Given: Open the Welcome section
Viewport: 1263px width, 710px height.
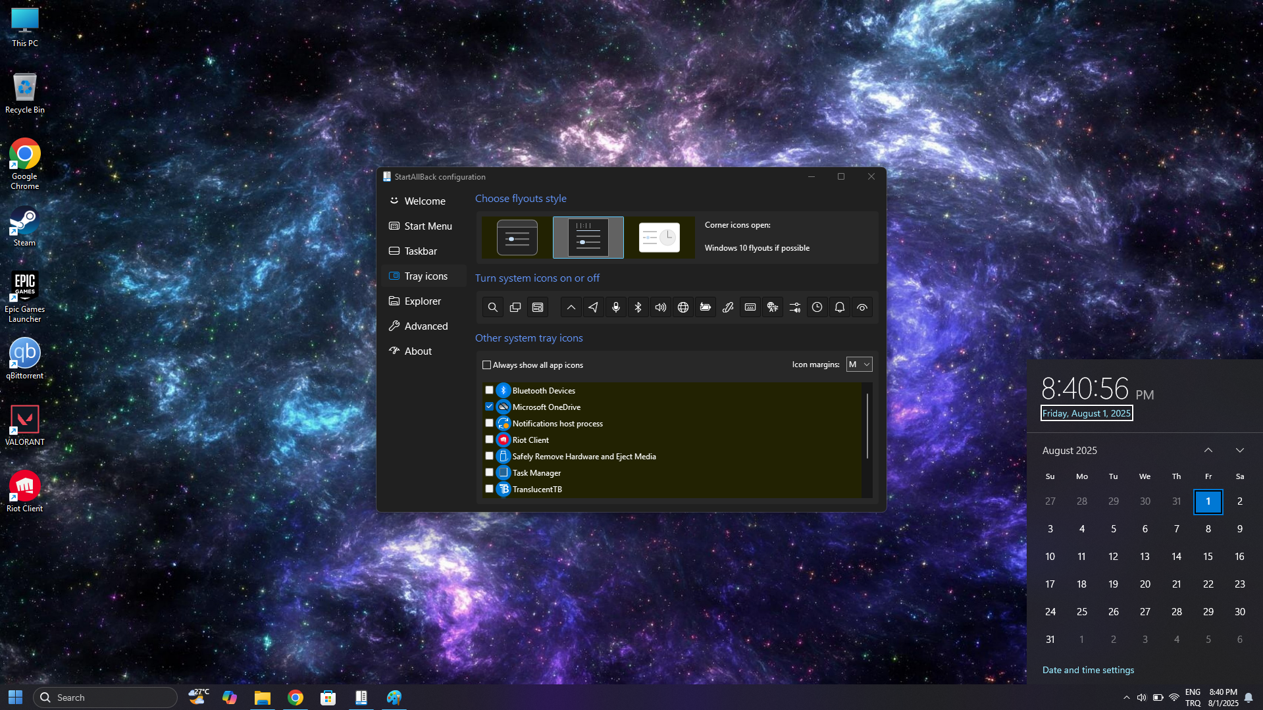Looking at the screenshot, I should pos(424,201).
